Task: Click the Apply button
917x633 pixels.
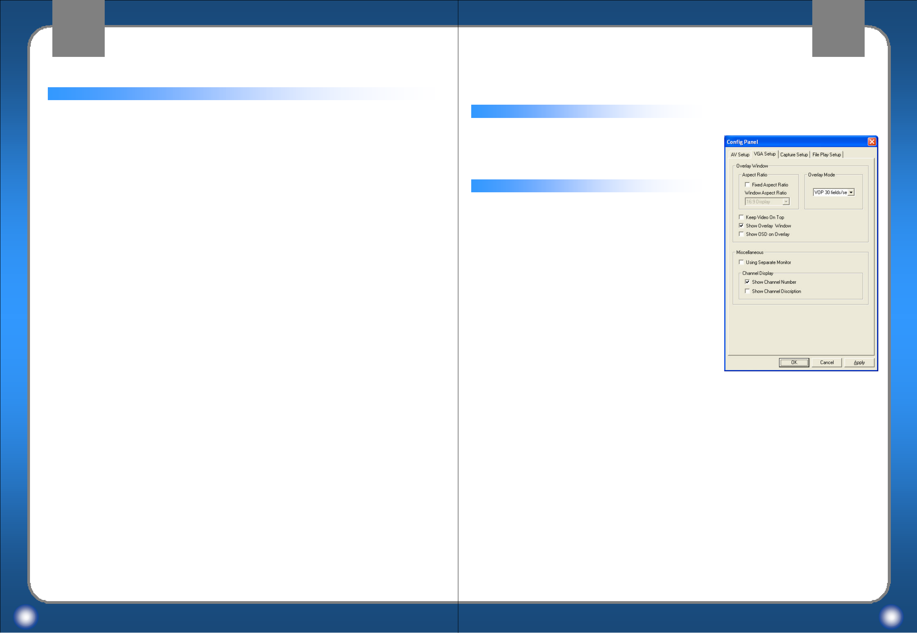Action: tap(859, 363)
